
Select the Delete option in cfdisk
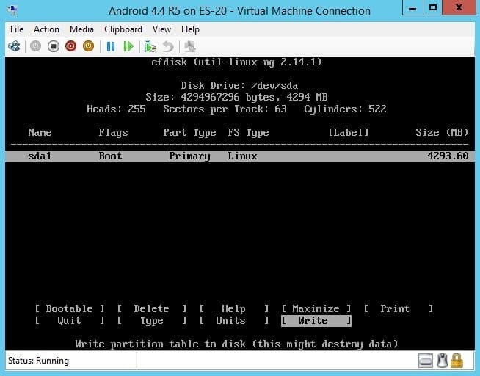tap(152, 308)
